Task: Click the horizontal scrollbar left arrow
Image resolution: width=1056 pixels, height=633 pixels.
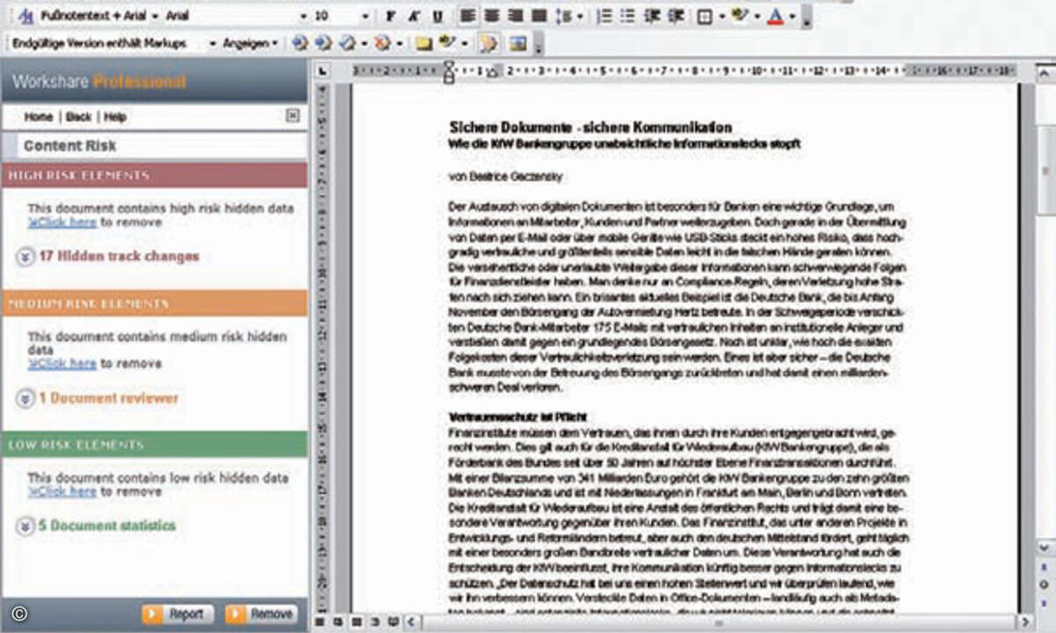Action: click(x=413, y=622)
